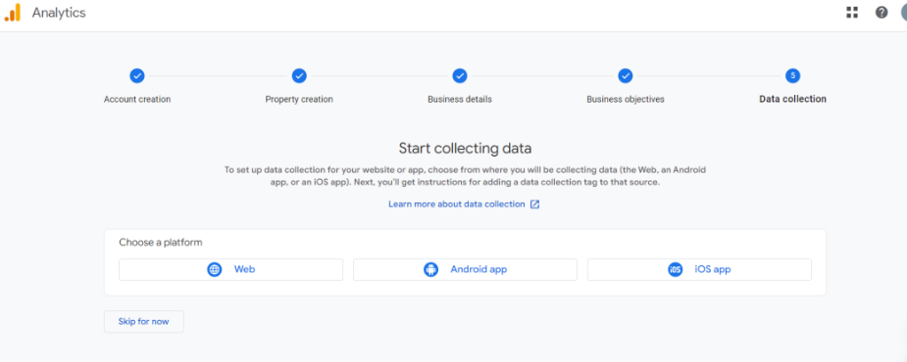The height and width of the screenshot is (362, 907).
Task: Click the Android robot icon
Action: (430, 270)
